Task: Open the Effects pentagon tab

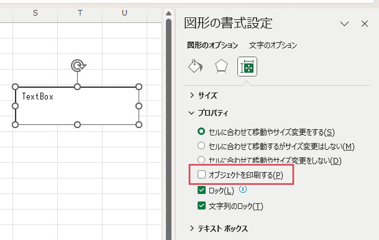Action: [x=221, y=67]
